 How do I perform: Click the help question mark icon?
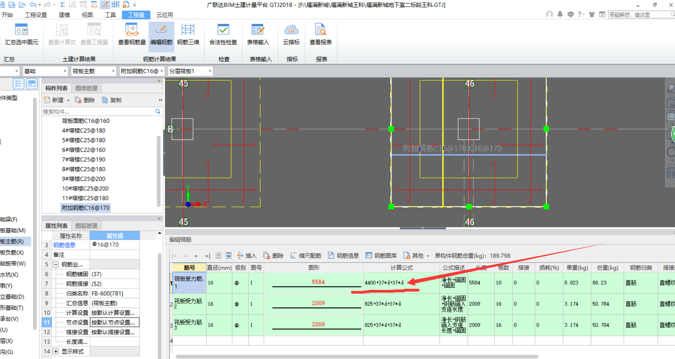580,14
